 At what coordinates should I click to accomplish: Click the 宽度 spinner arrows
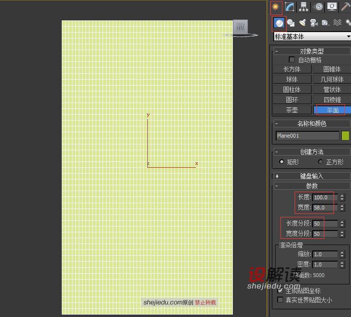(342, 208)
